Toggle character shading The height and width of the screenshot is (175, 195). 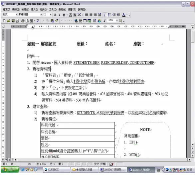(x=75, y=15)
